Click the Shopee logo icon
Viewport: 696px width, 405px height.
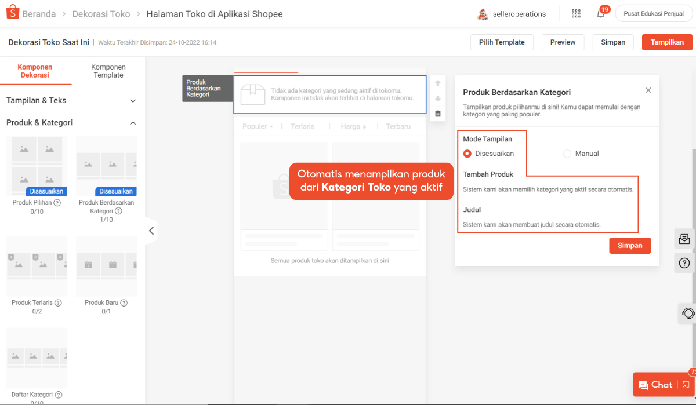[13, 13]
